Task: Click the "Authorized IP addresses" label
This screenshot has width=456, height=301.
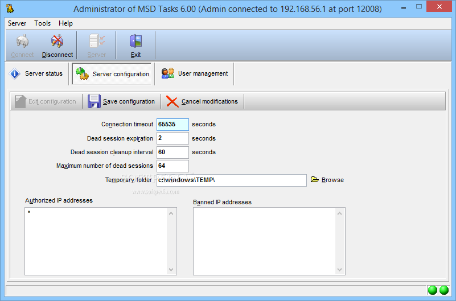Action: pos(59,200)
